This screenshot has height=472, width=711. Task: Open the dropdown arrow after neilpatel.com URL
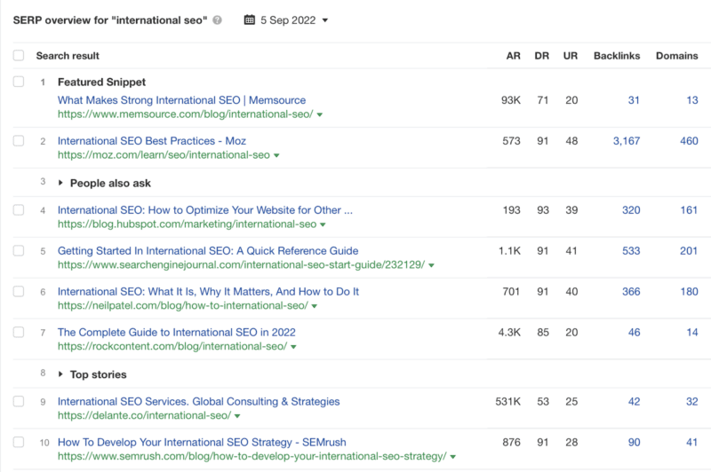pyautogui.click(x=315, y=306)
